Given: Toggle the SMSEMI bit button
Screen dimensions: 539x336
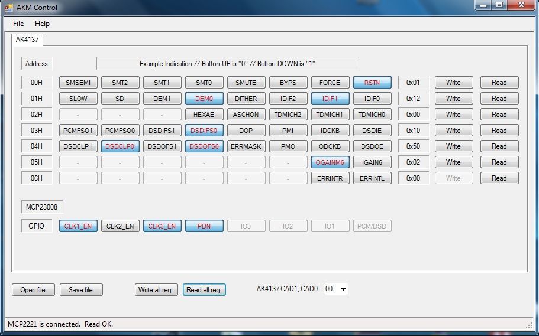Looking at the screenshot, I should 78,82.
